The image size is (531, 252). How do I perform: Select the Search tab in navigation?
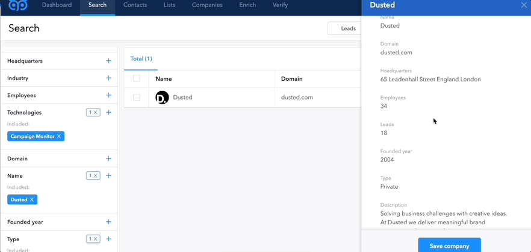(98, 5)
